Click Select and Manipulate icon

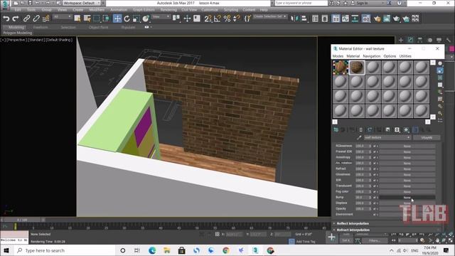tap(187, 18)
